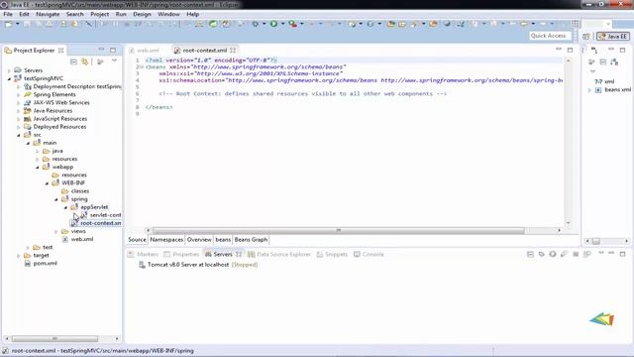Switch to the Beans Graph tab
Viewport: 634px width, 357px height.
click(x=251, y=240)
